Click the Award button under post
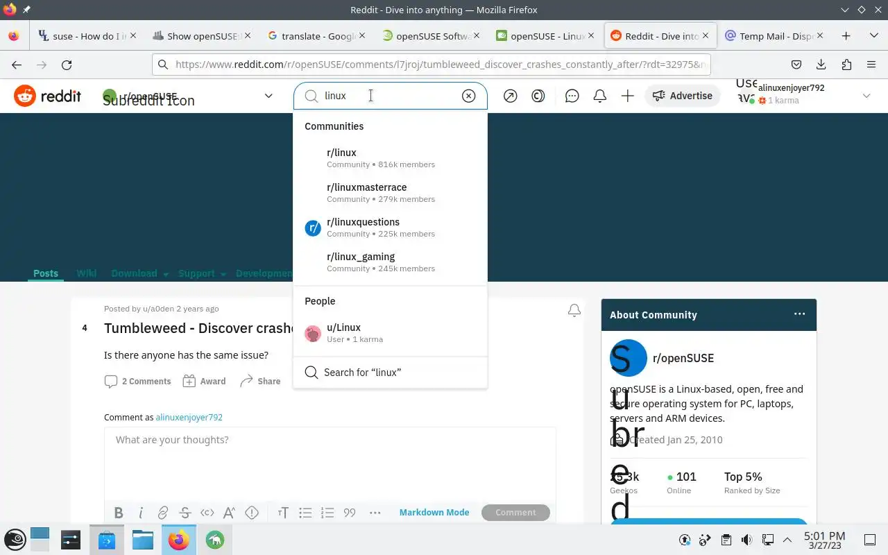 point(205,381)
